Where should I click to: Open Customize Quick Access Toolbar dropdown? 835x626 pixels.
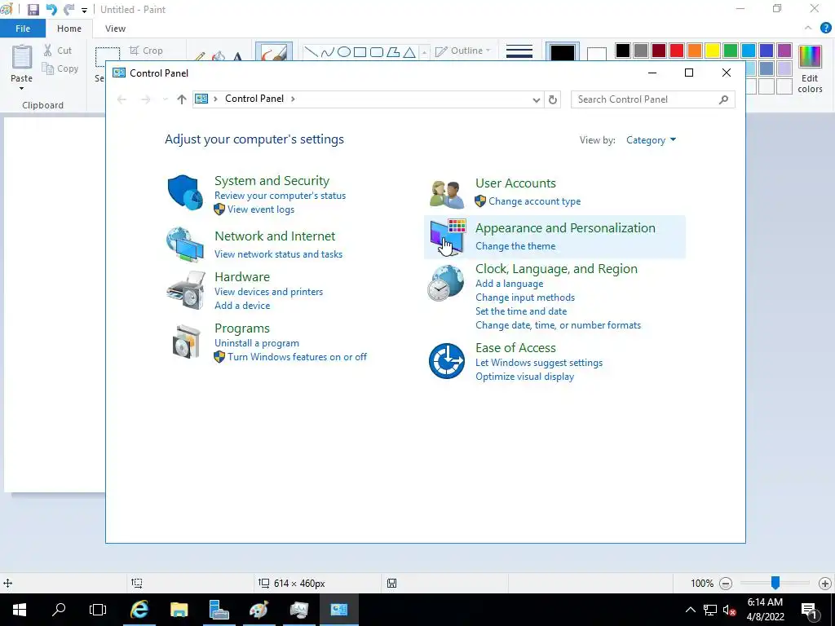tap(84, 10)
